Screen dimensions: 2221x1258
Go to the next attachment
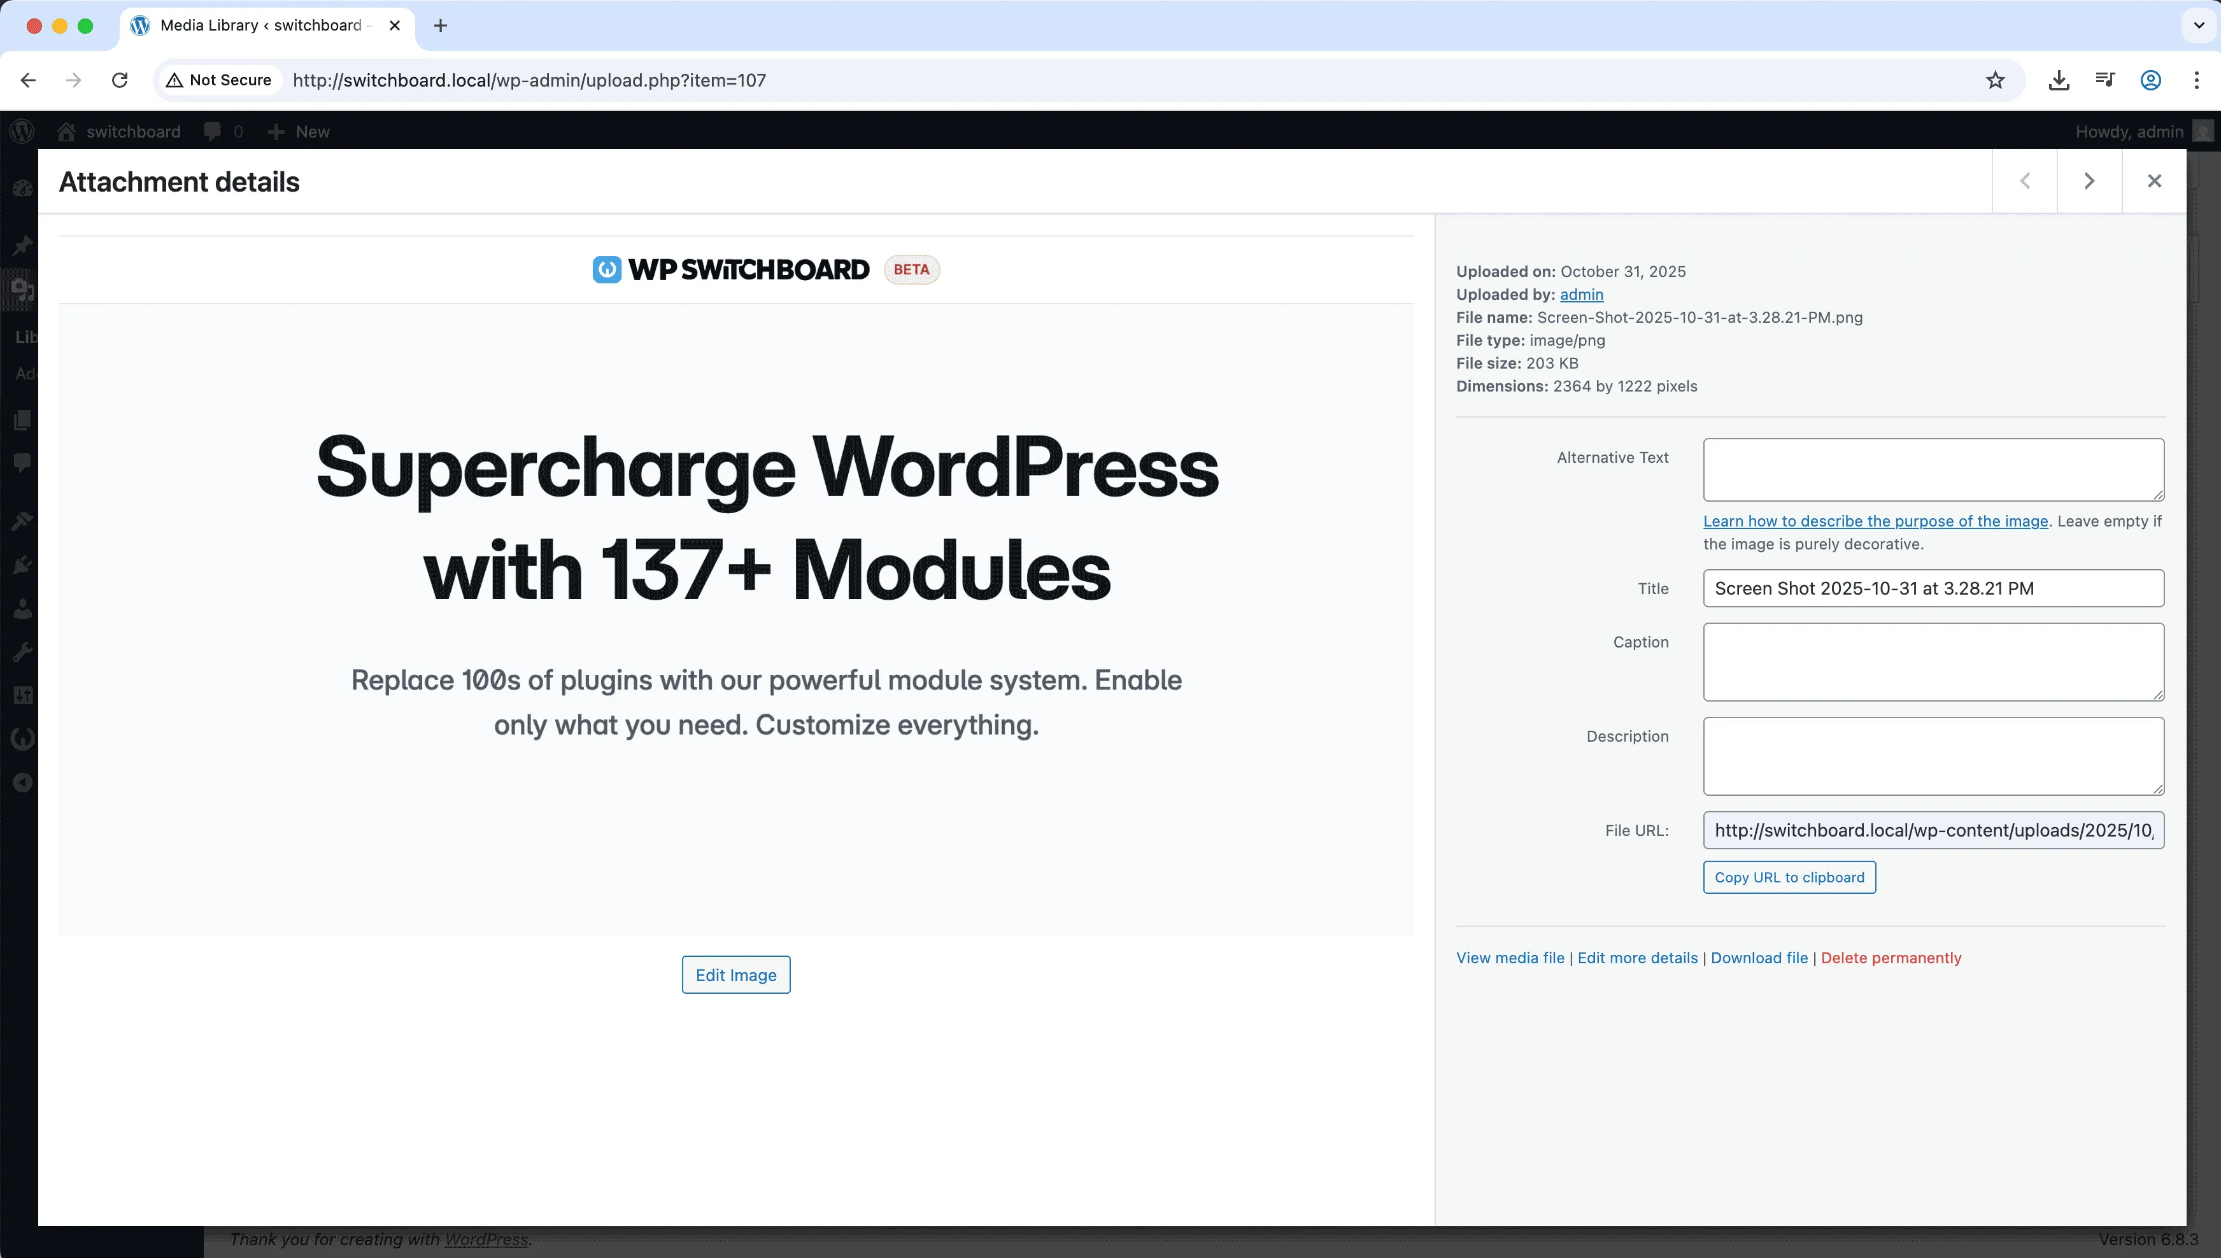[x=2090, y=181]
